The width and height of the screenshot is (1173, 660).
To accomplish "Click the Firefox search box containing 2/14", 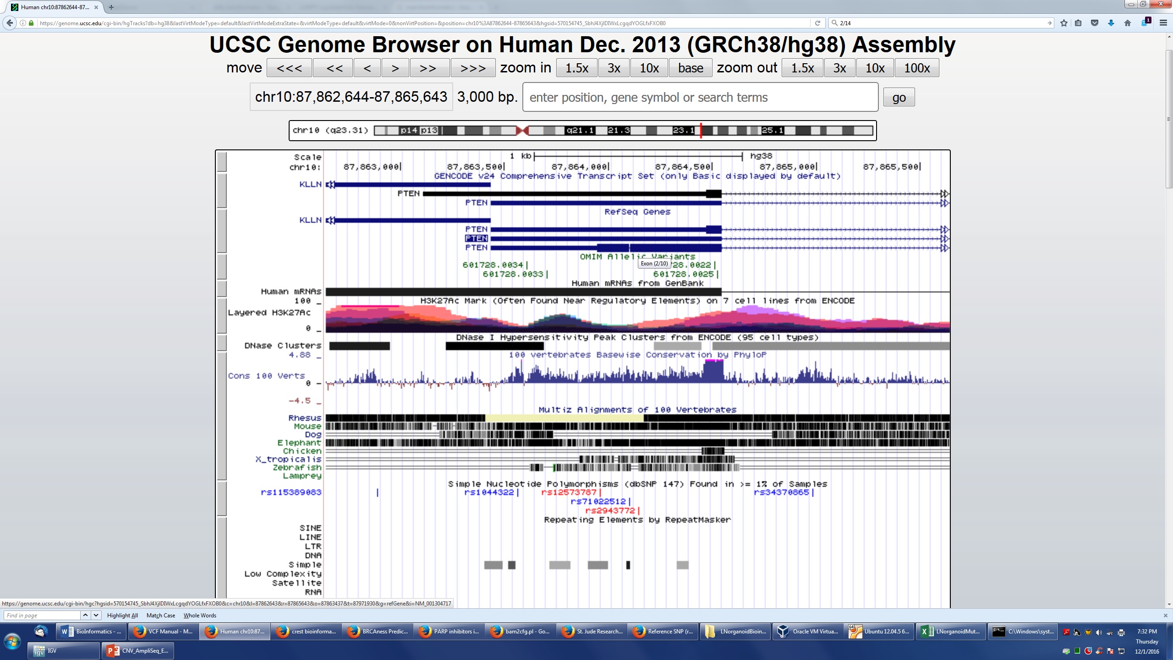I will click(942, 23).
